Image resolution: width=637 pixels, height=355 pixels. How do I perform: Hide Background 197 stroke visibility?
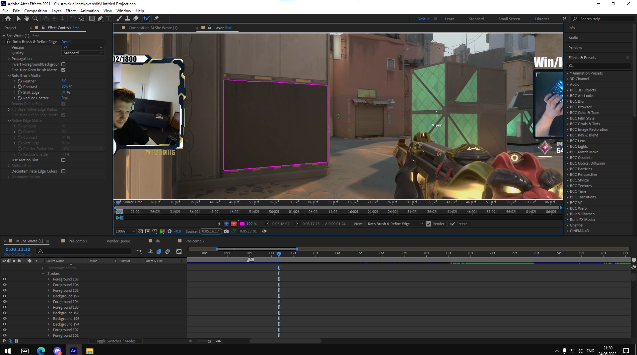(5, 296)
